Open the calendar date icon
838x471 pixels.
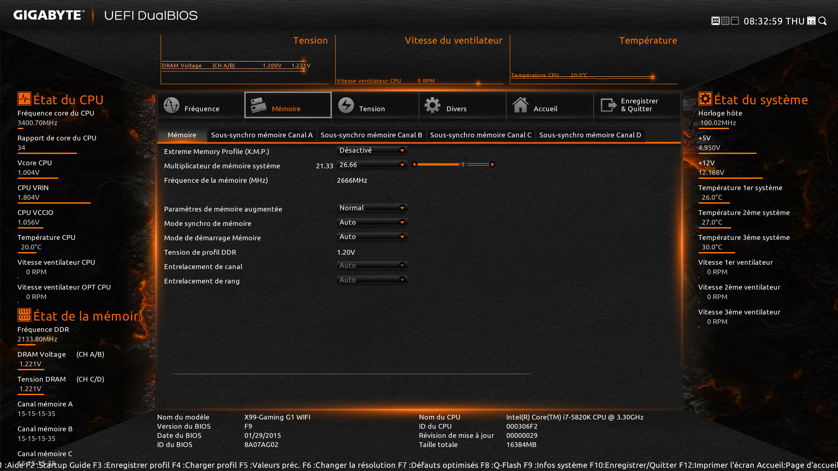tap(811, 21)
